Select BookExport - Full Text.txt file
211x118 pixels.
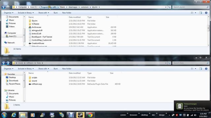(42, 37)
